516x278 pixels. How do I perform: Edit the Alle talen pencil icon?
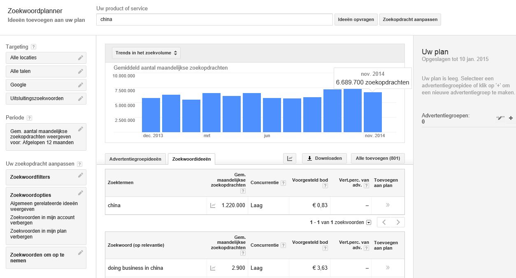[x=81, y=71]
